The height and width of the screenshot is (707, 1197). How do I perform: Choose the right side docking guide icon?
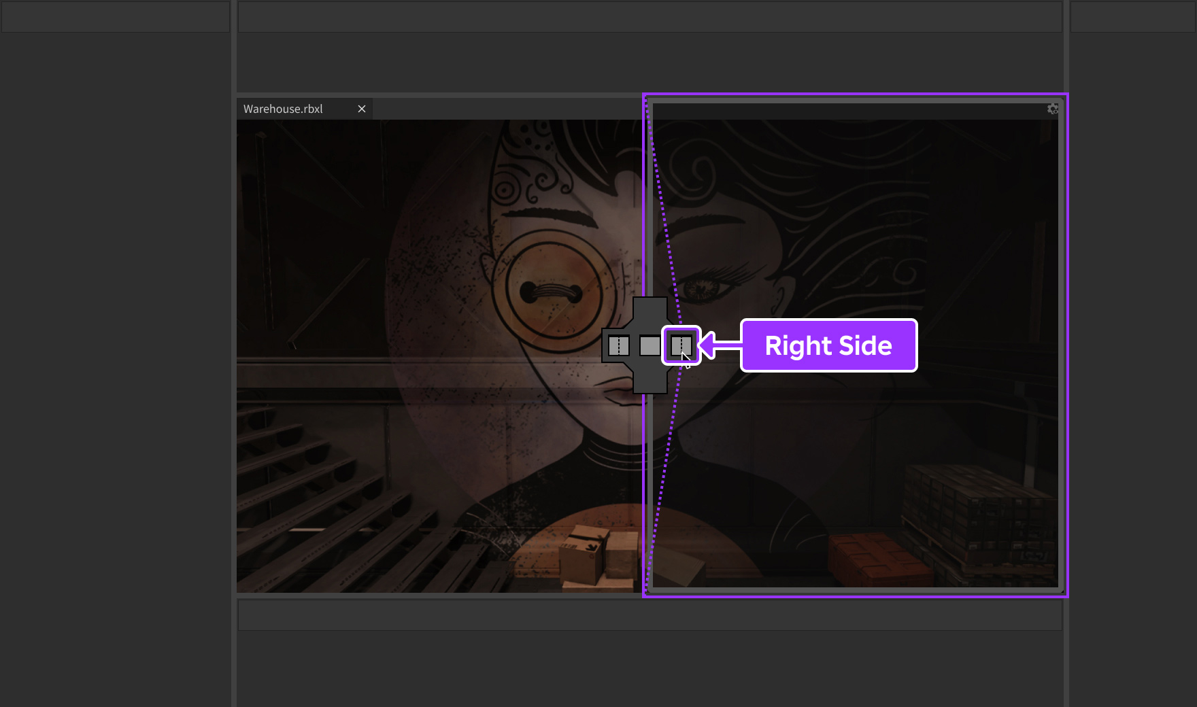click(x=681, y=346)
